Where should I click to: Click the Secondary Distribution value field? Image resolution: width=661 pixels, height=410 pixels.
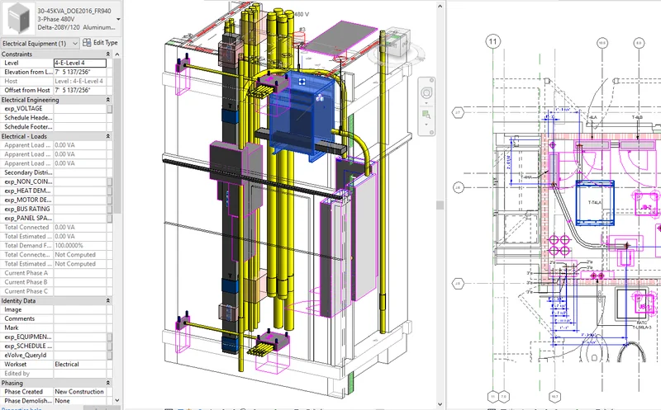coord(80,172)
